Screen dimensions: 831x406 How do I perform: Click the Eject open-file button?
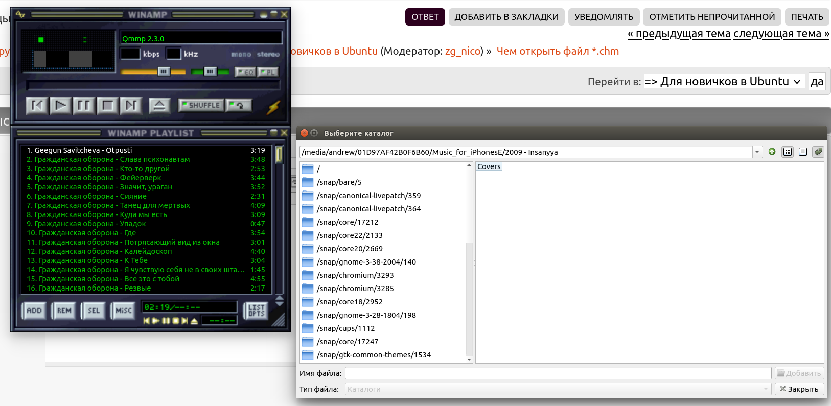[159, 106]
